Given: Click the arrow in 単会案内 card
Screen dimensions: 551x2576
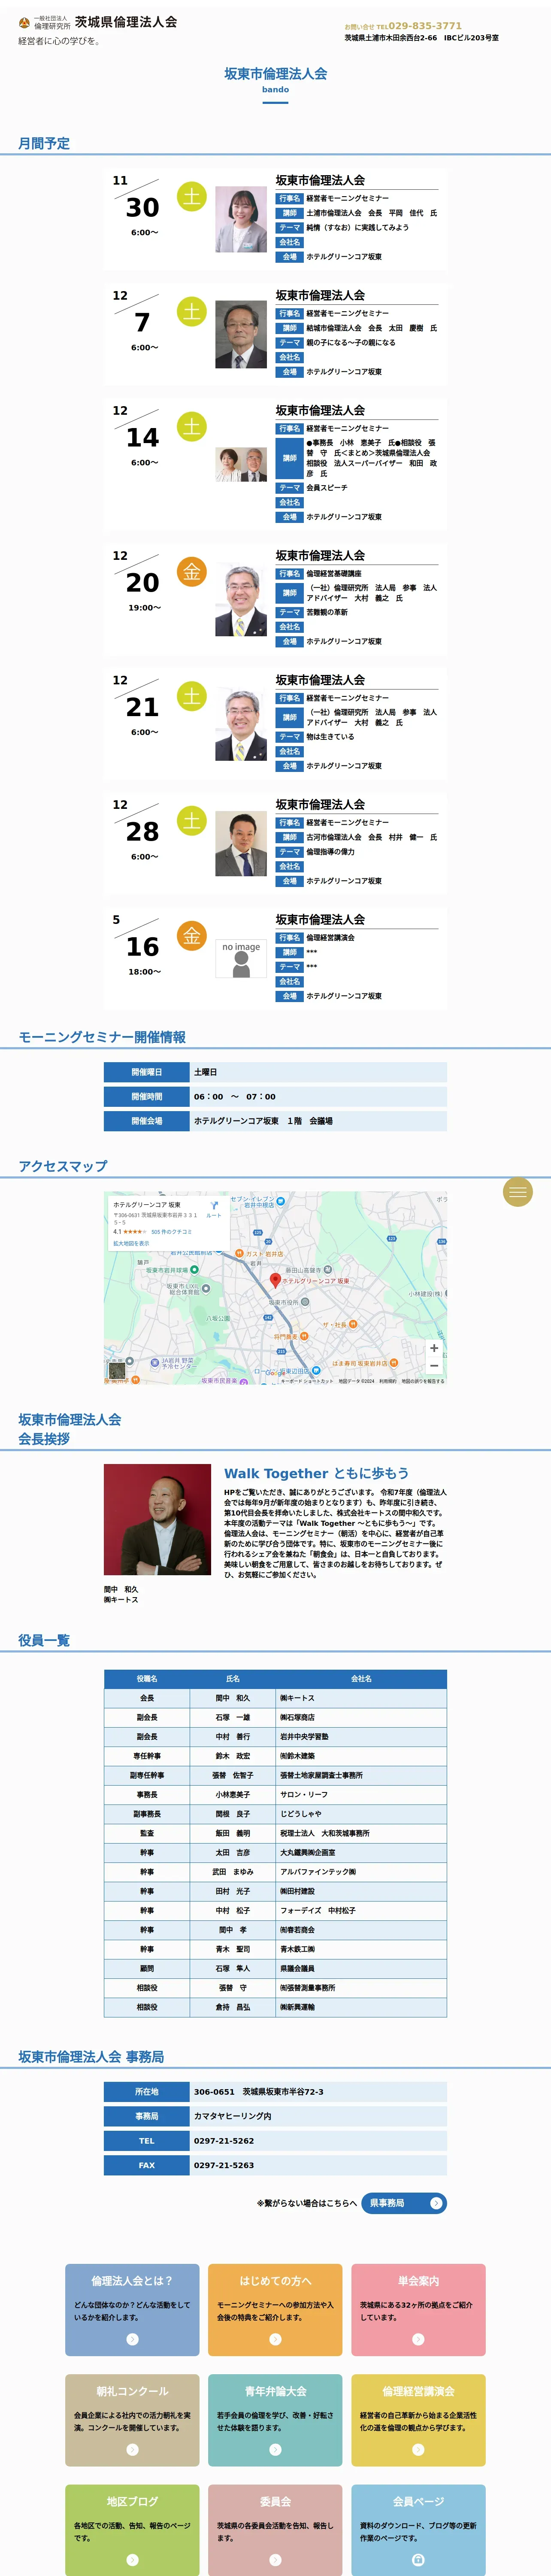Looking at the screenshot, I should click(418, 2339).
